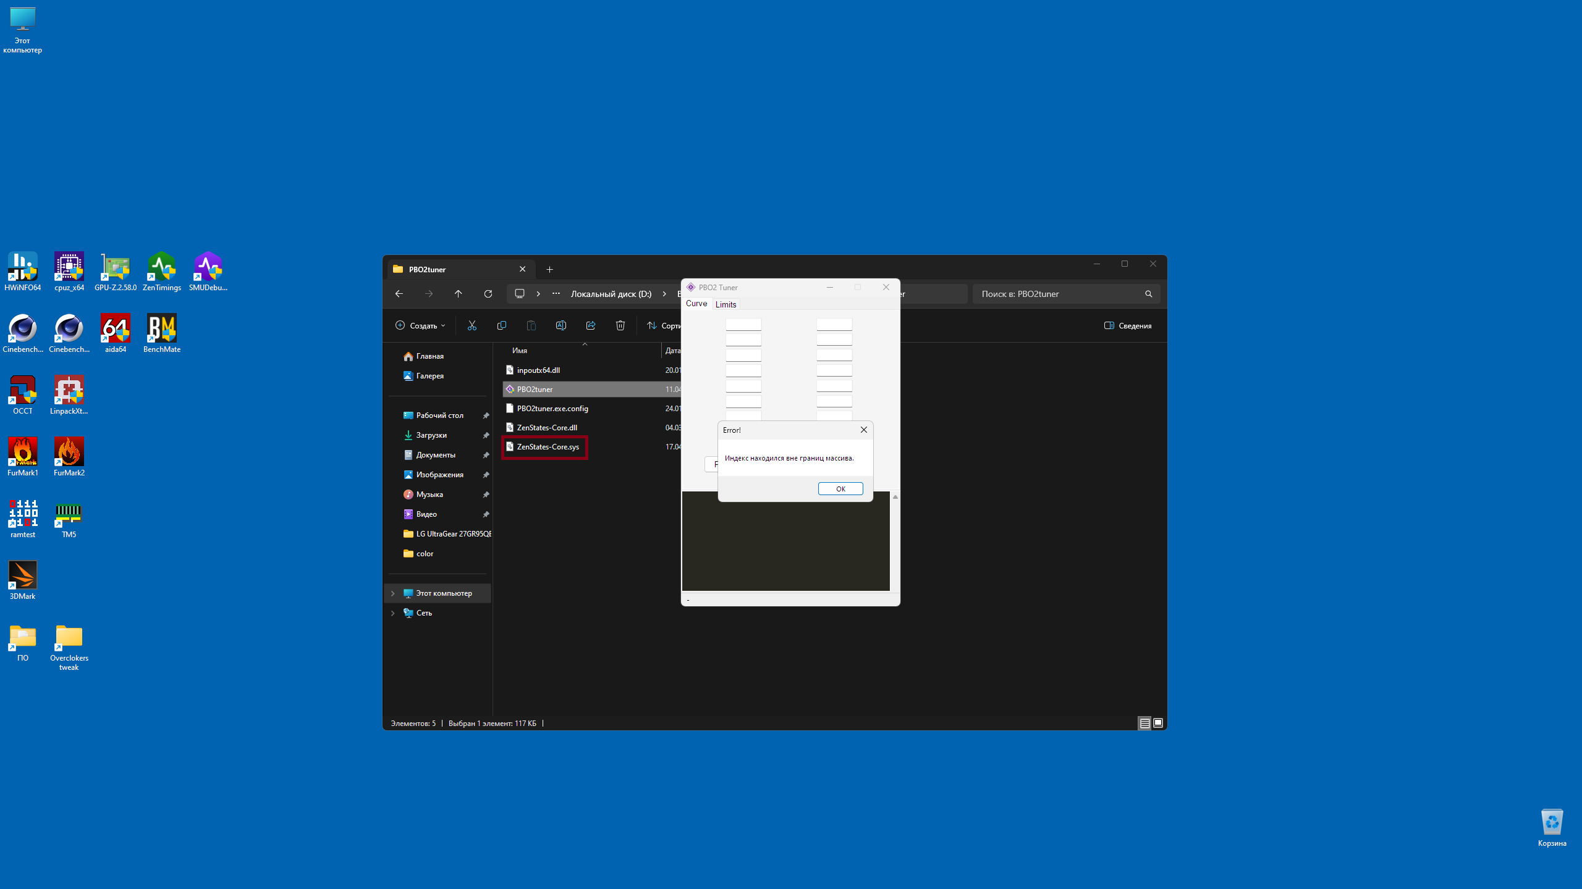Image resolution: width=1582 pixels, height=889 pixels.
Task: Switch to the Limits tab
Action: tap(725, 304)
